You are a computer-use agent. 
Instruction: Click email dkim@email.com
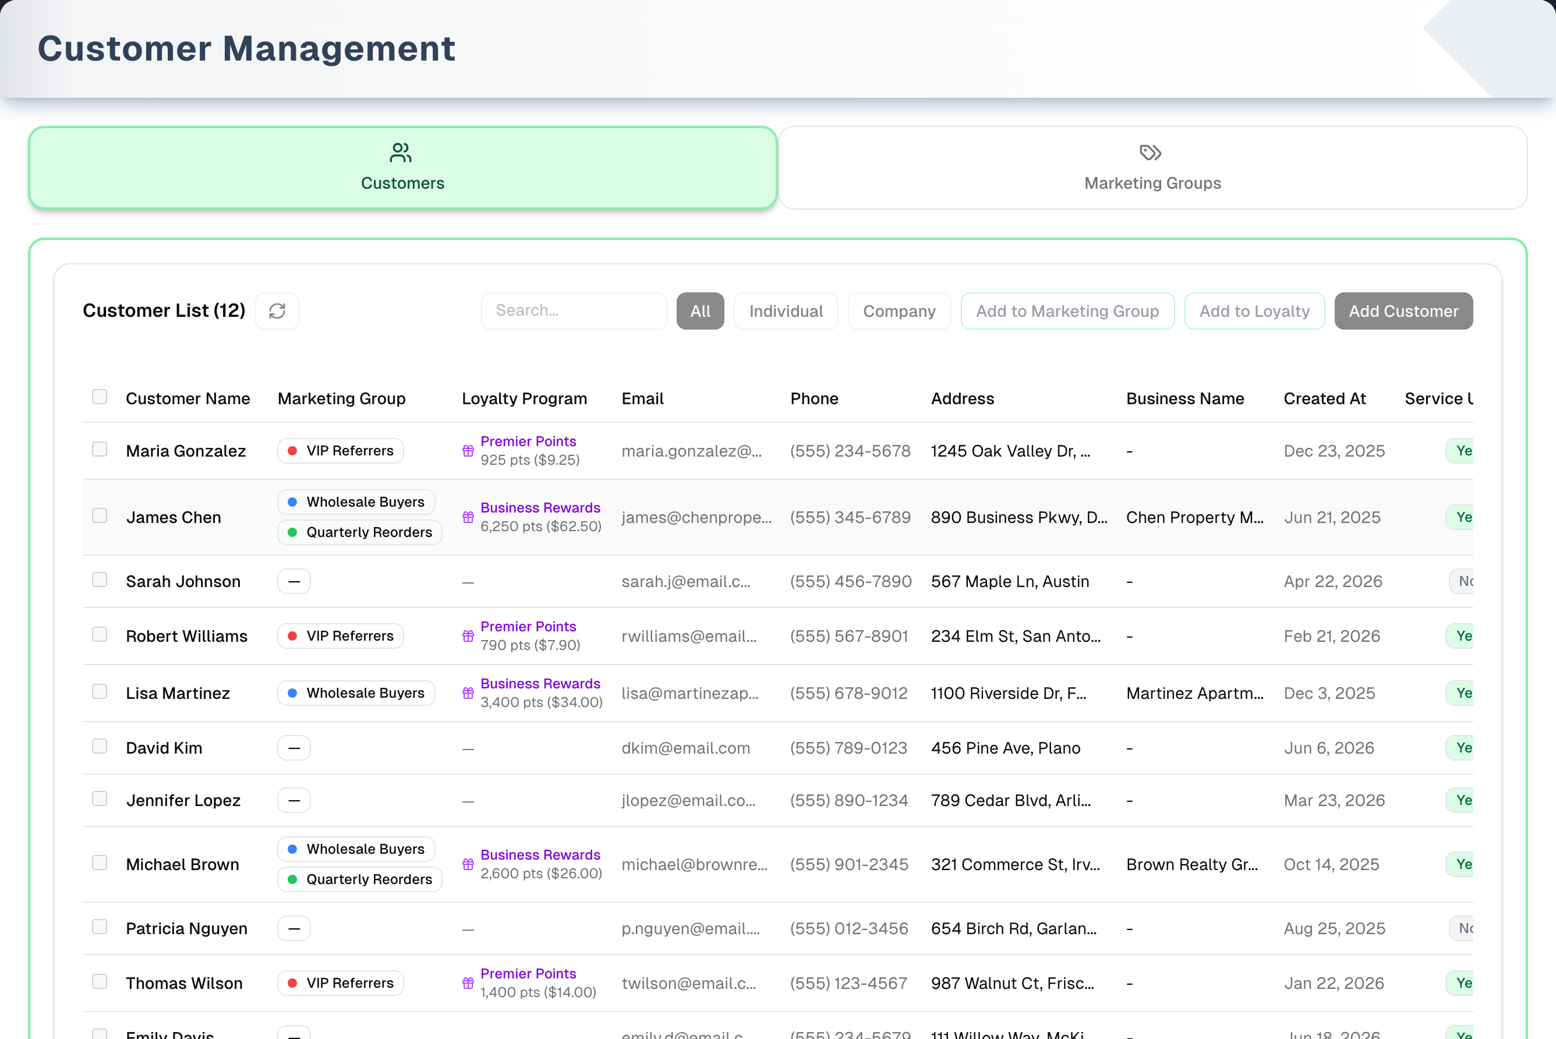pos(685,748)
